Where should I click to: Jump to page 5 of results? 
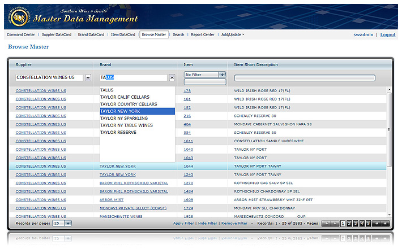tap(369, 224)
